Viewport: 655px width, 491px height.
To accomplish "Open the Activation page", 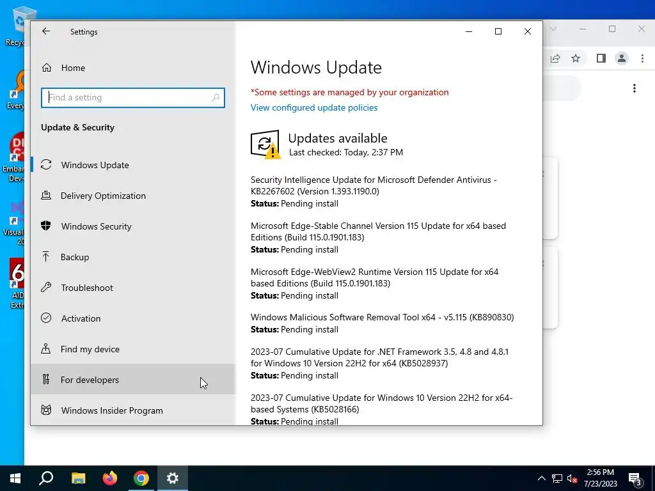I will pyautogui.click(x=133, y=318).
